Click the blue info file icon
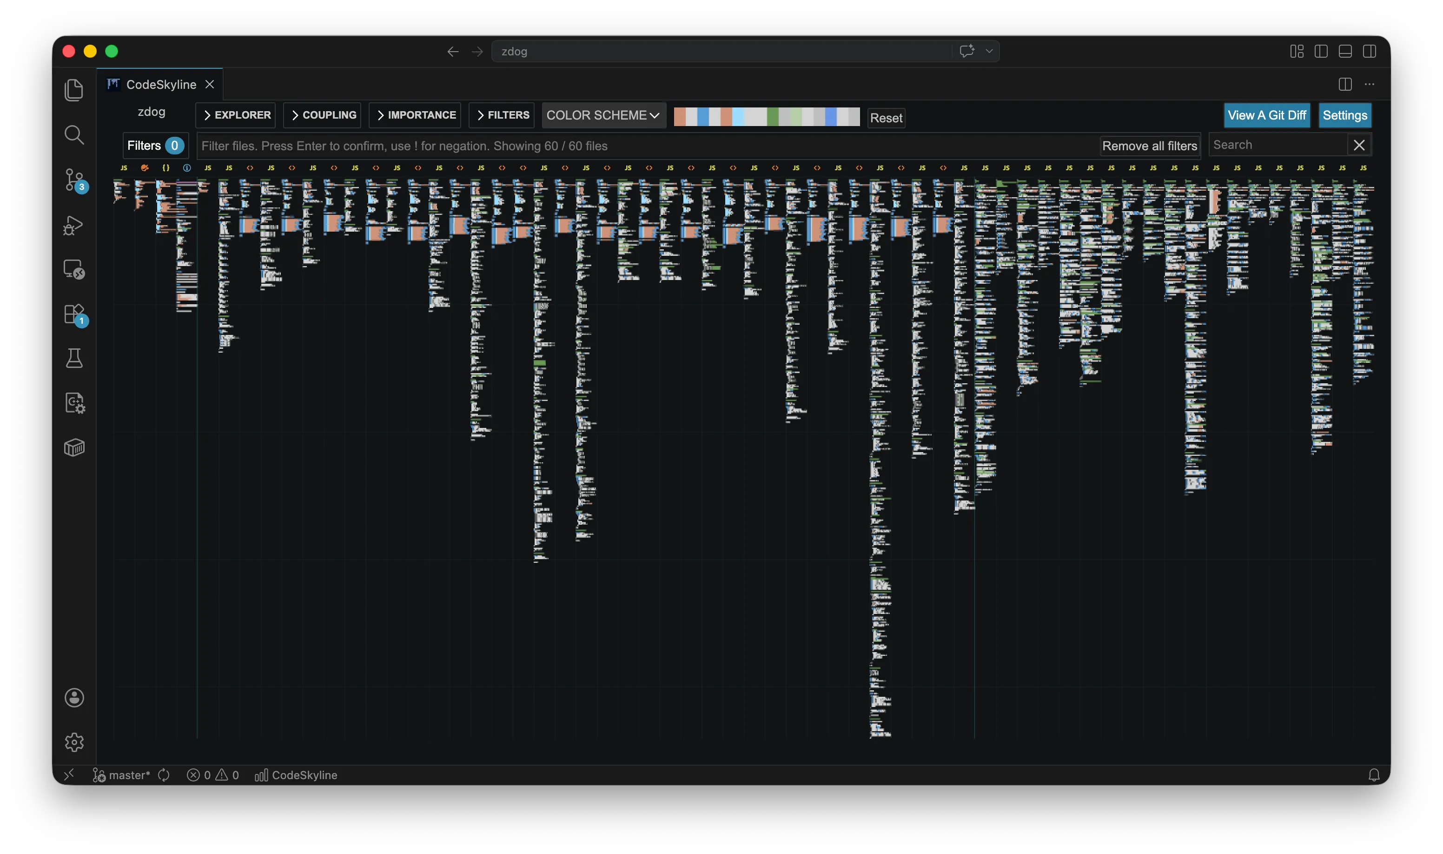Image resolution: width=1443 pixels, height=854 pixels. [x=187, y=168]
